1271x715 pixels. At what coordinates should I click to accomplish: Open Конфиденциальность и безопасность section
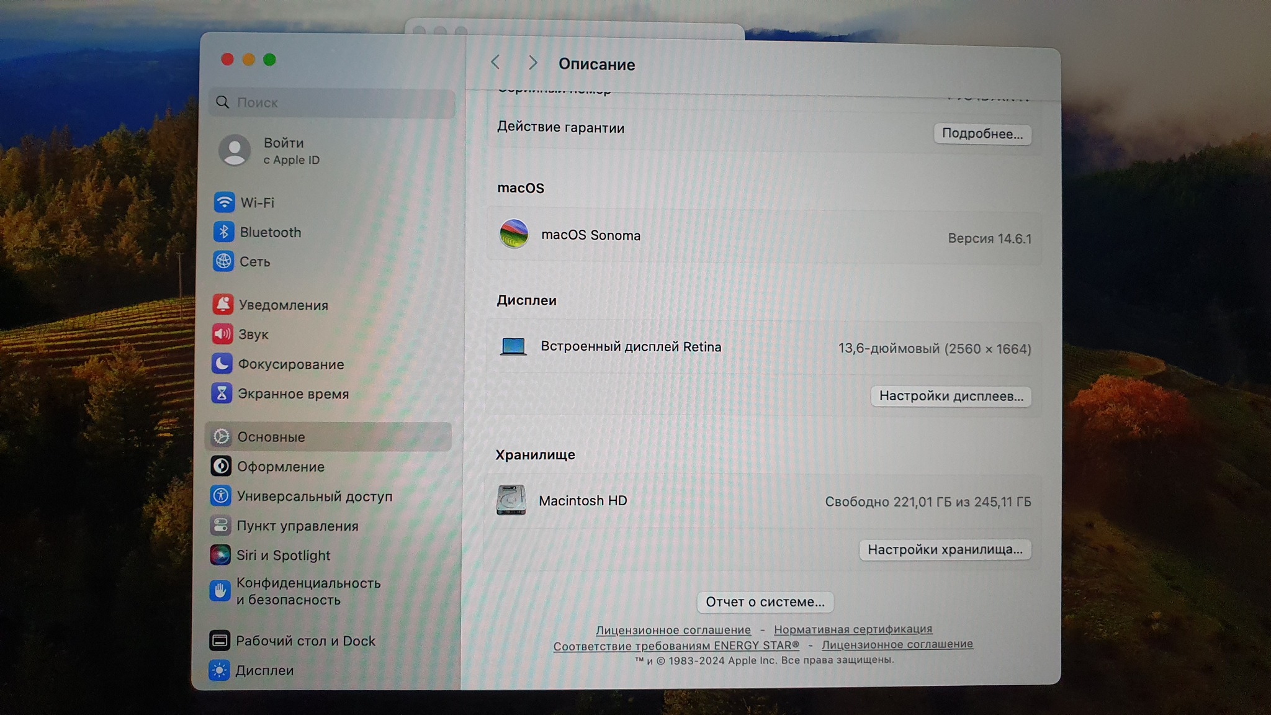pyautogui.click(x=308, y=591)
